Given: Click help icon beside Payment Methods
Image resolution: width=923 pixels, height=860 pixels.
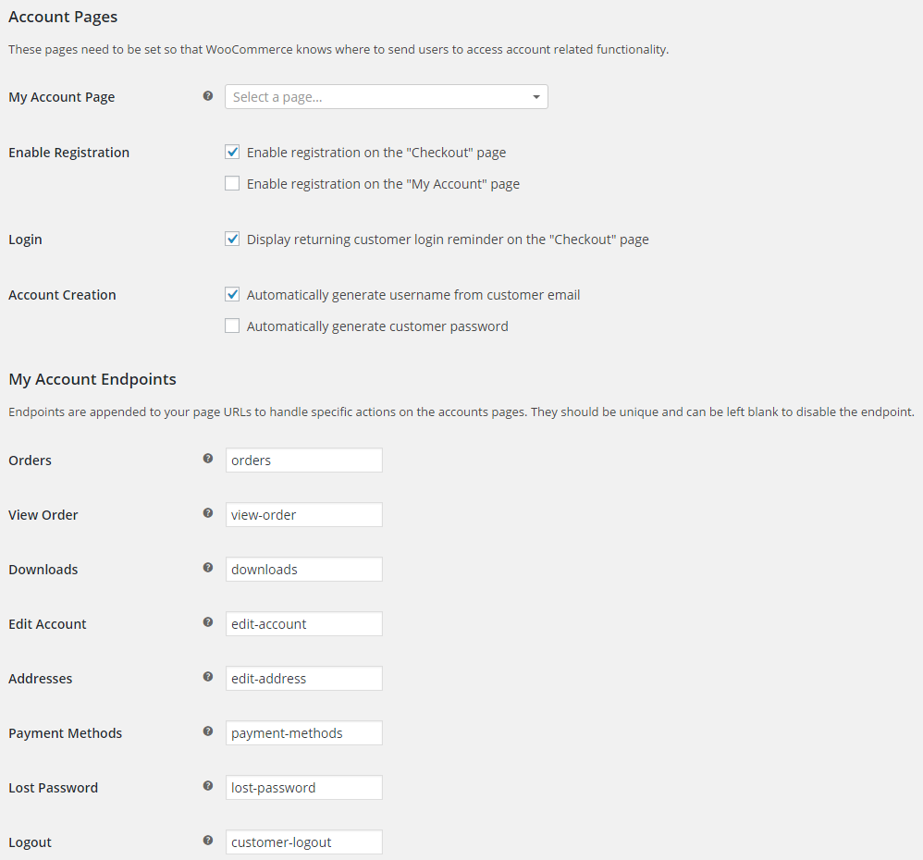Looking at the screenshot, I should coord(208,731).
